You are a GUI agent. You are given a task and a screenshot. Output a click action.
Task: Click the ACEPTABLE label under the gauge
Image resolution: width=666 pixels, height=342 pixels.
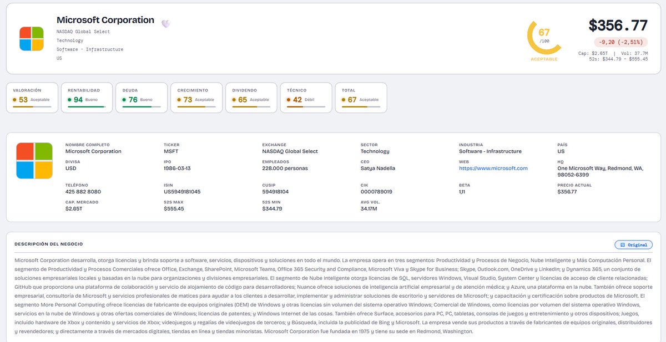544,59
